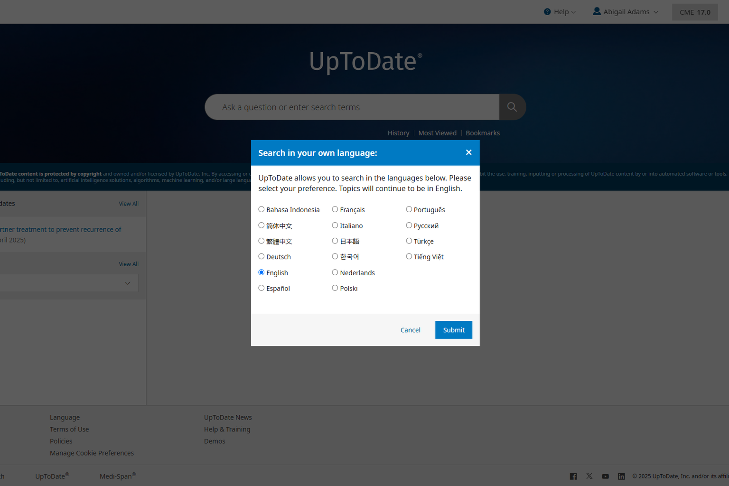The image size is (729, 486).
Task: Open the X (Twitter) social icon
Action: 589,476
